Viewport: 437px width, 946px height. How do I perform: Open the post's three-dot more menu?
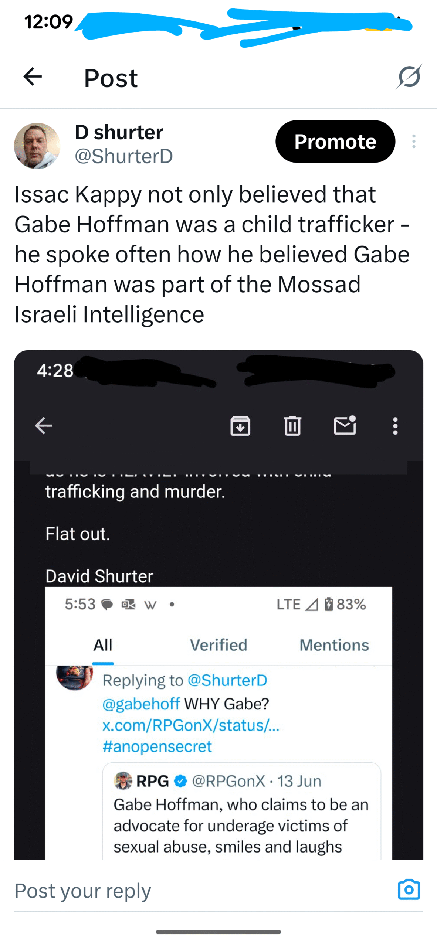(x=414, y=142)
